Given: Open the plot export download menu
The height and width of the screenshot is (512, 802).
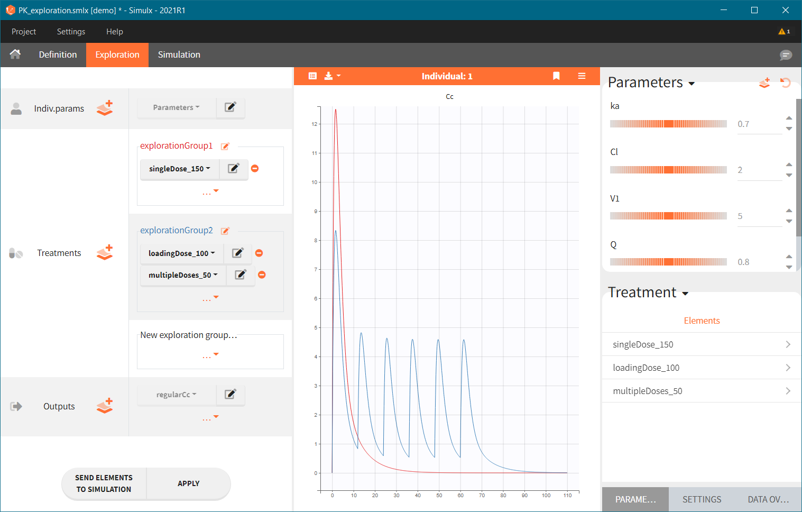Looking at the screenshot, I should click(331, 76).
